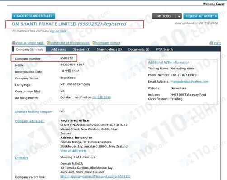Click the Directors section link
Image resolution: width=227 pixels, height=180 pixels.
pos(22,158)
